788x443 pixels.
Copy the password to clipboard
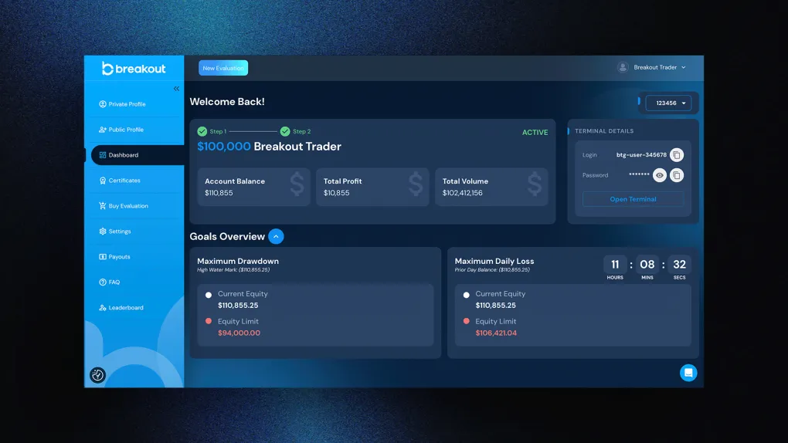(677, 175)
